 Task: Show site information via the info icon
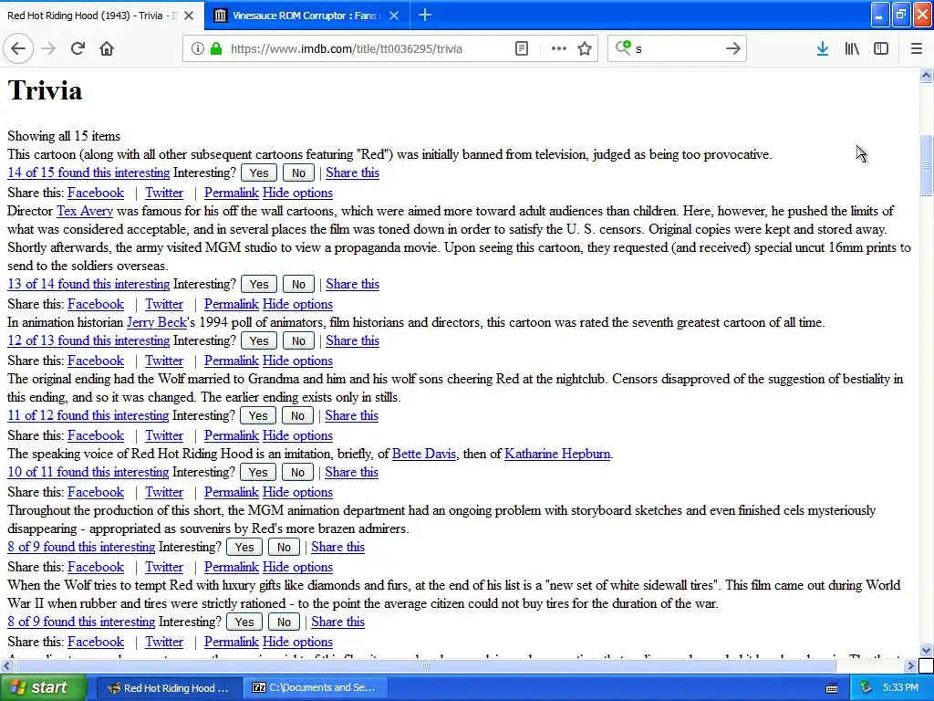click(197, 49)
